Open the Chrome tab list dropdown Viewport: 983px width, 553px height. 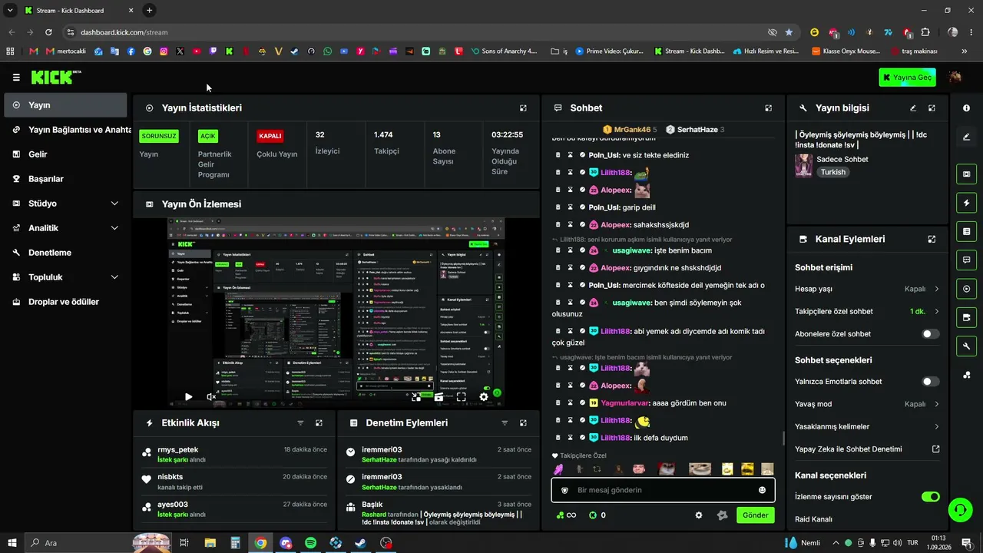(x=10, y=11)
